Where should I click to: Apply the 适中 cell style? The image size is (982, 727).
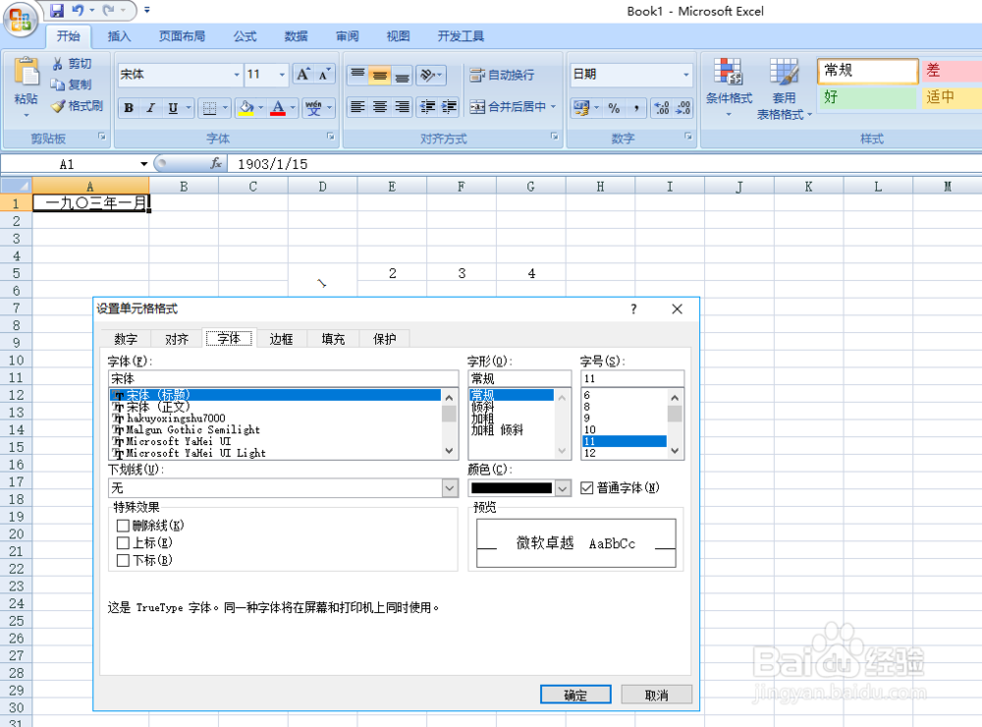click(952, 97)
